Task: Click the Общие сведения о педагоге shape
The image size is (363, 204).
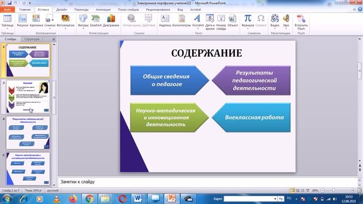Action: coord(170,80)
